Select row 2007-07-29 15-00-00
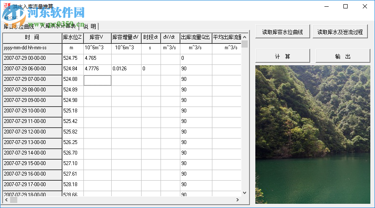Viewport: 375px width, 208px height. click(x=32, y=164)
